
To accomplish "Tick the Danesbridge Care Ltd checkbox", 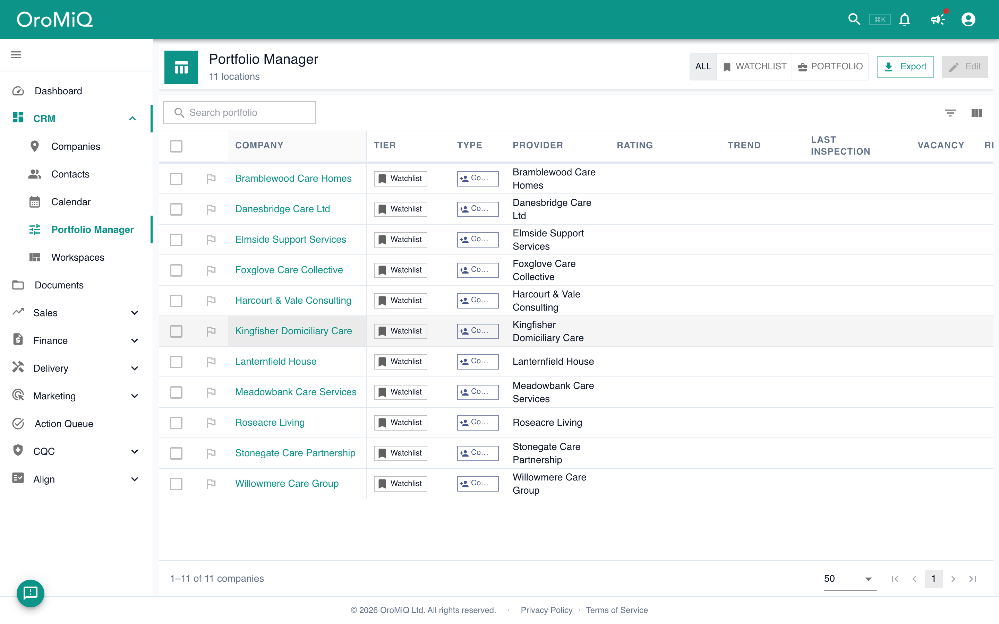I will pos(176,209).
